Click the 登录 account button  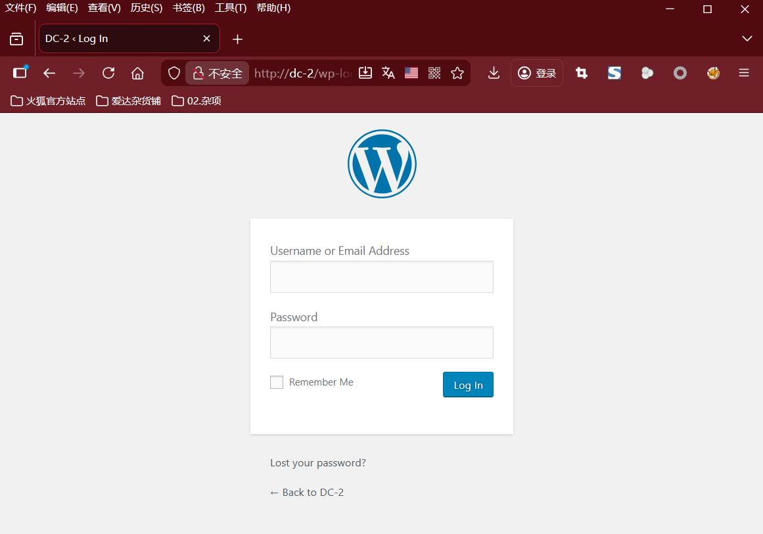(x=537, y=73)
